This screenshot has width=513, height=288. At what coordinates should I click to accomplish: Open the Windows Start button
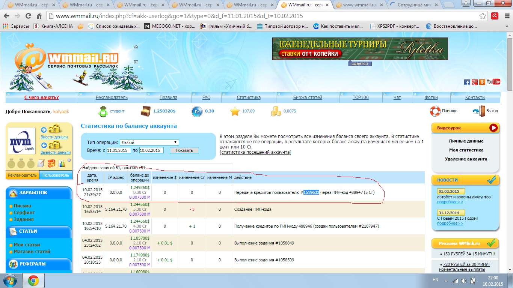11,280
